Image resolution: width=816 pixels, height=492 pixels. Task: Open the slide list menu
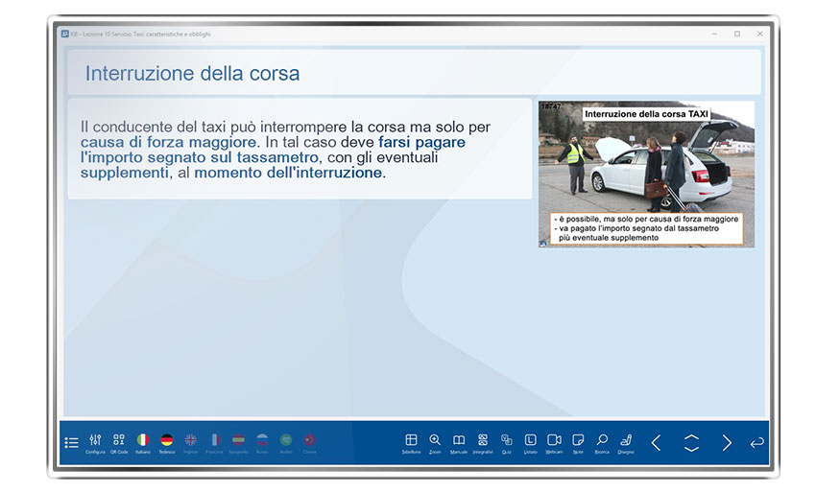[x=71, y=443]
